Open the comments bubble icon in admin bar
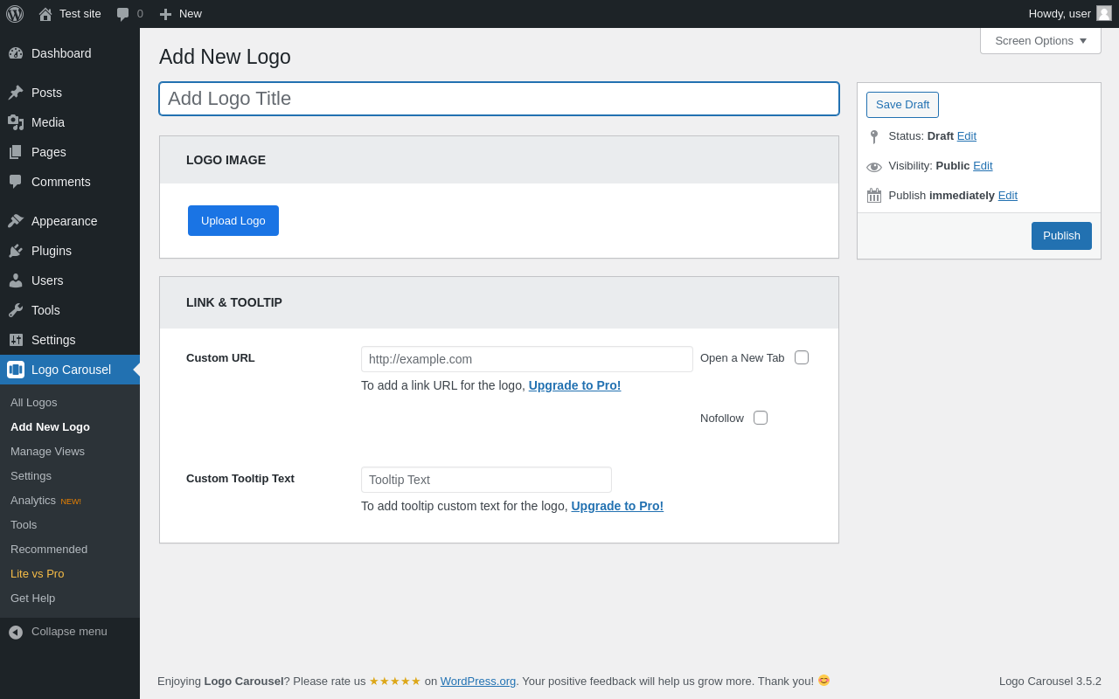 pyautogui.click(x=123, y=14)
